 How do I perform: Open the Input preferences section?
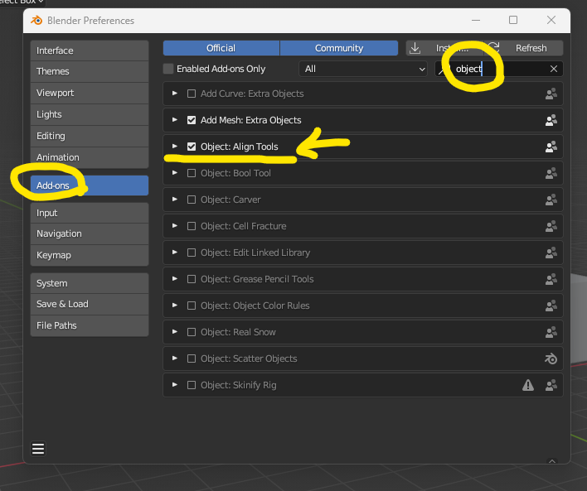click(x=90, y=213)
